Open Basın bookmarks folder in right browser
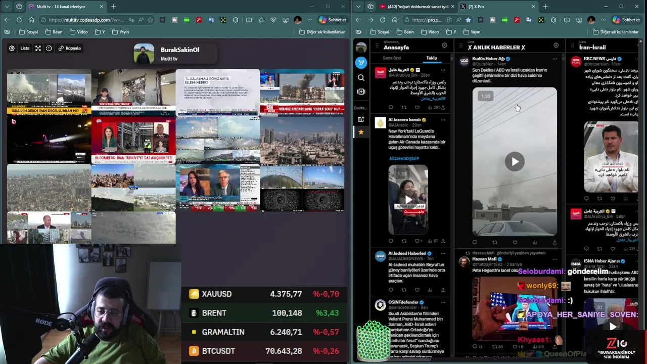647x364 pixels. coord(405,32)
